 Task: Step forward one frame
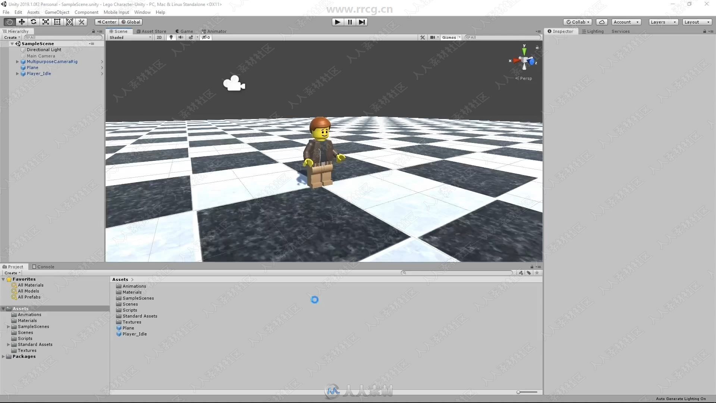[362, 22]
